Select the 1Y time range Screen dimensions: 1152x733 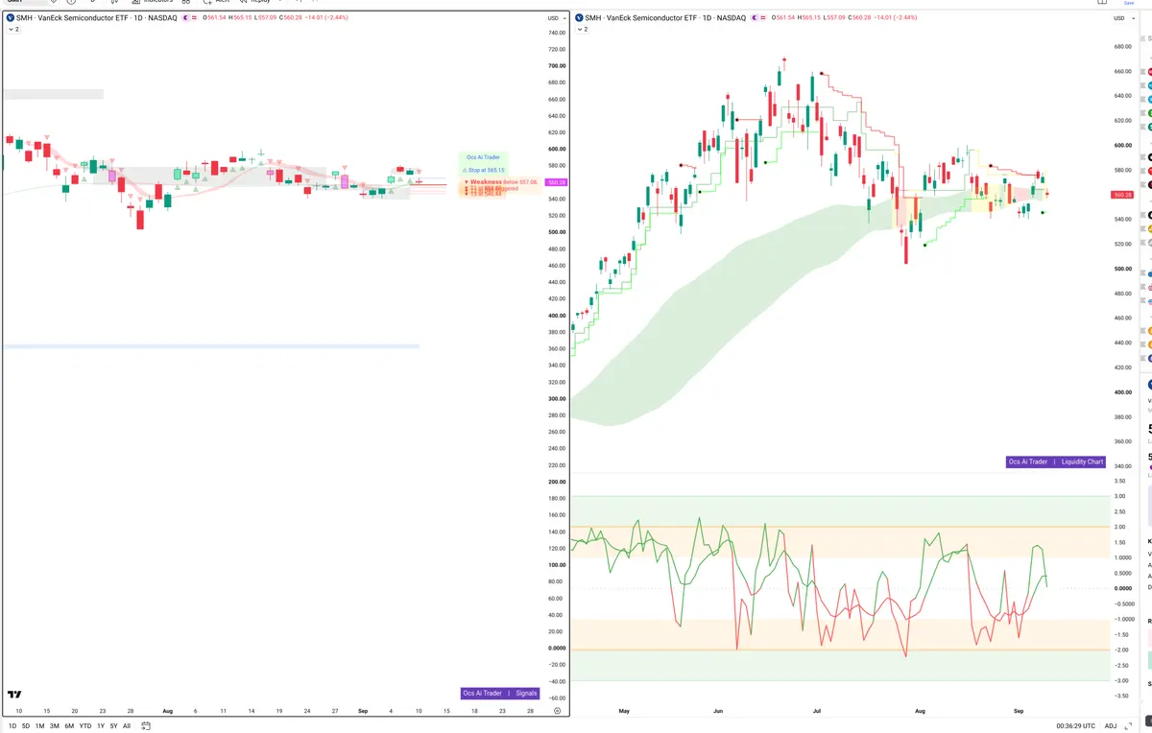point(101,726)
